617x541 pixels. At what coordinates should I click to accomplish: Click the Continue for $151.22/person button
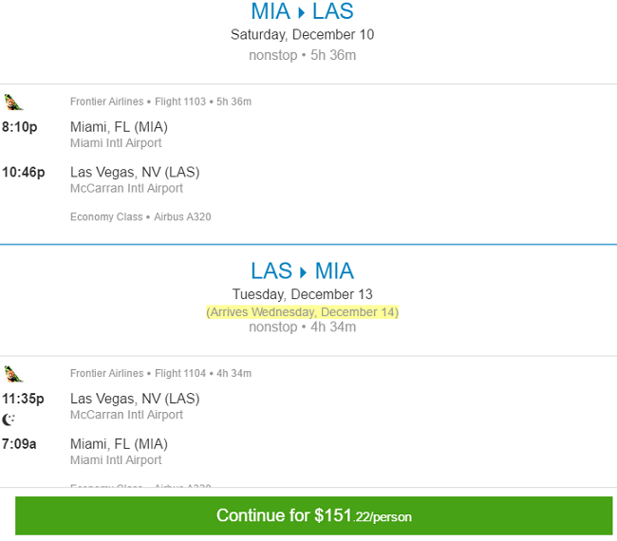pos(313,515)
